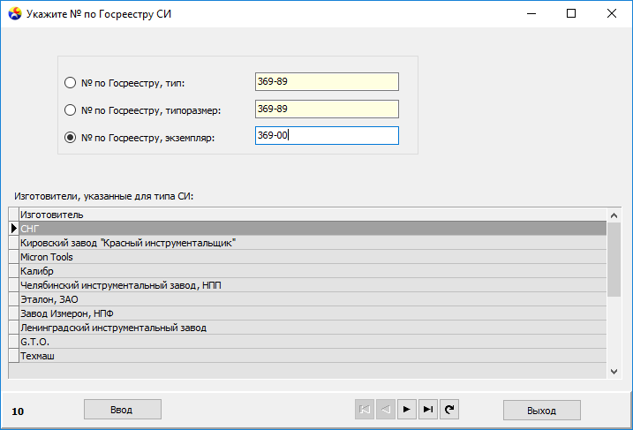Select radio '№ по Госреестру, типоразмер'
This screenshot has width=633, height=430.
(71, 110)
